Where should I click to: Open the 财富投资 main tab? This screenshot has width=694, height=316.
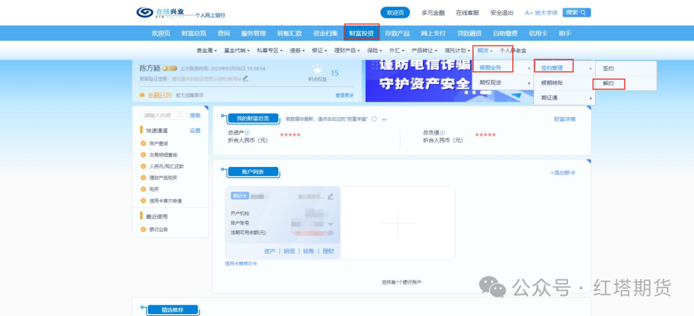point(361,33)
